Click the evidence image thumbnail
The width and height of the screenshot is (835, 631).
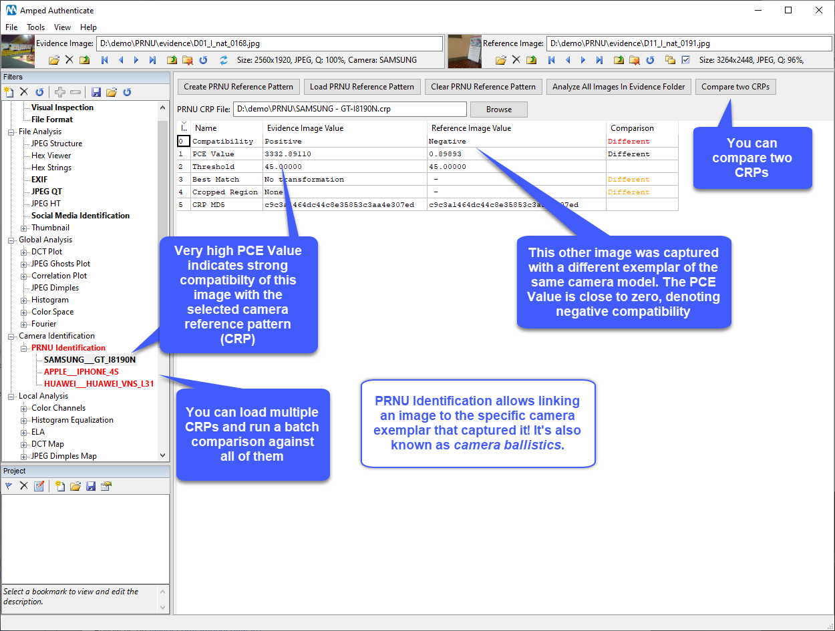tap(17, 51)
